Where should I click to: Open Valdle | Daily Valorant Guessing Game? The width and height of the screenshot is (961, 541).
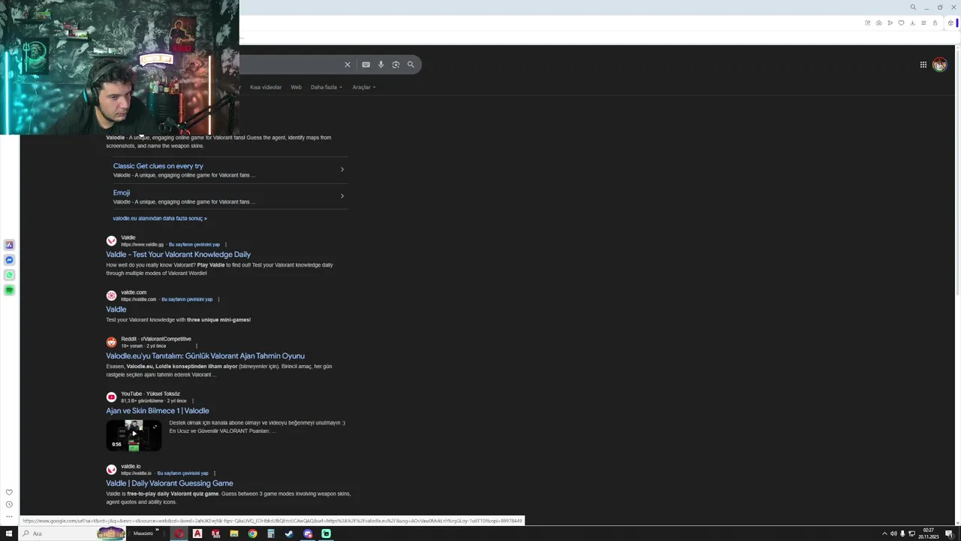(x=169, y=483)
